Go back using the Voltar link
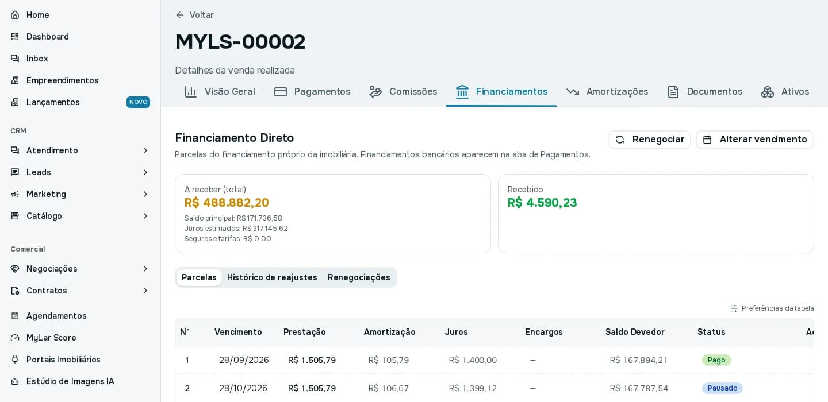 click(194, 15)
